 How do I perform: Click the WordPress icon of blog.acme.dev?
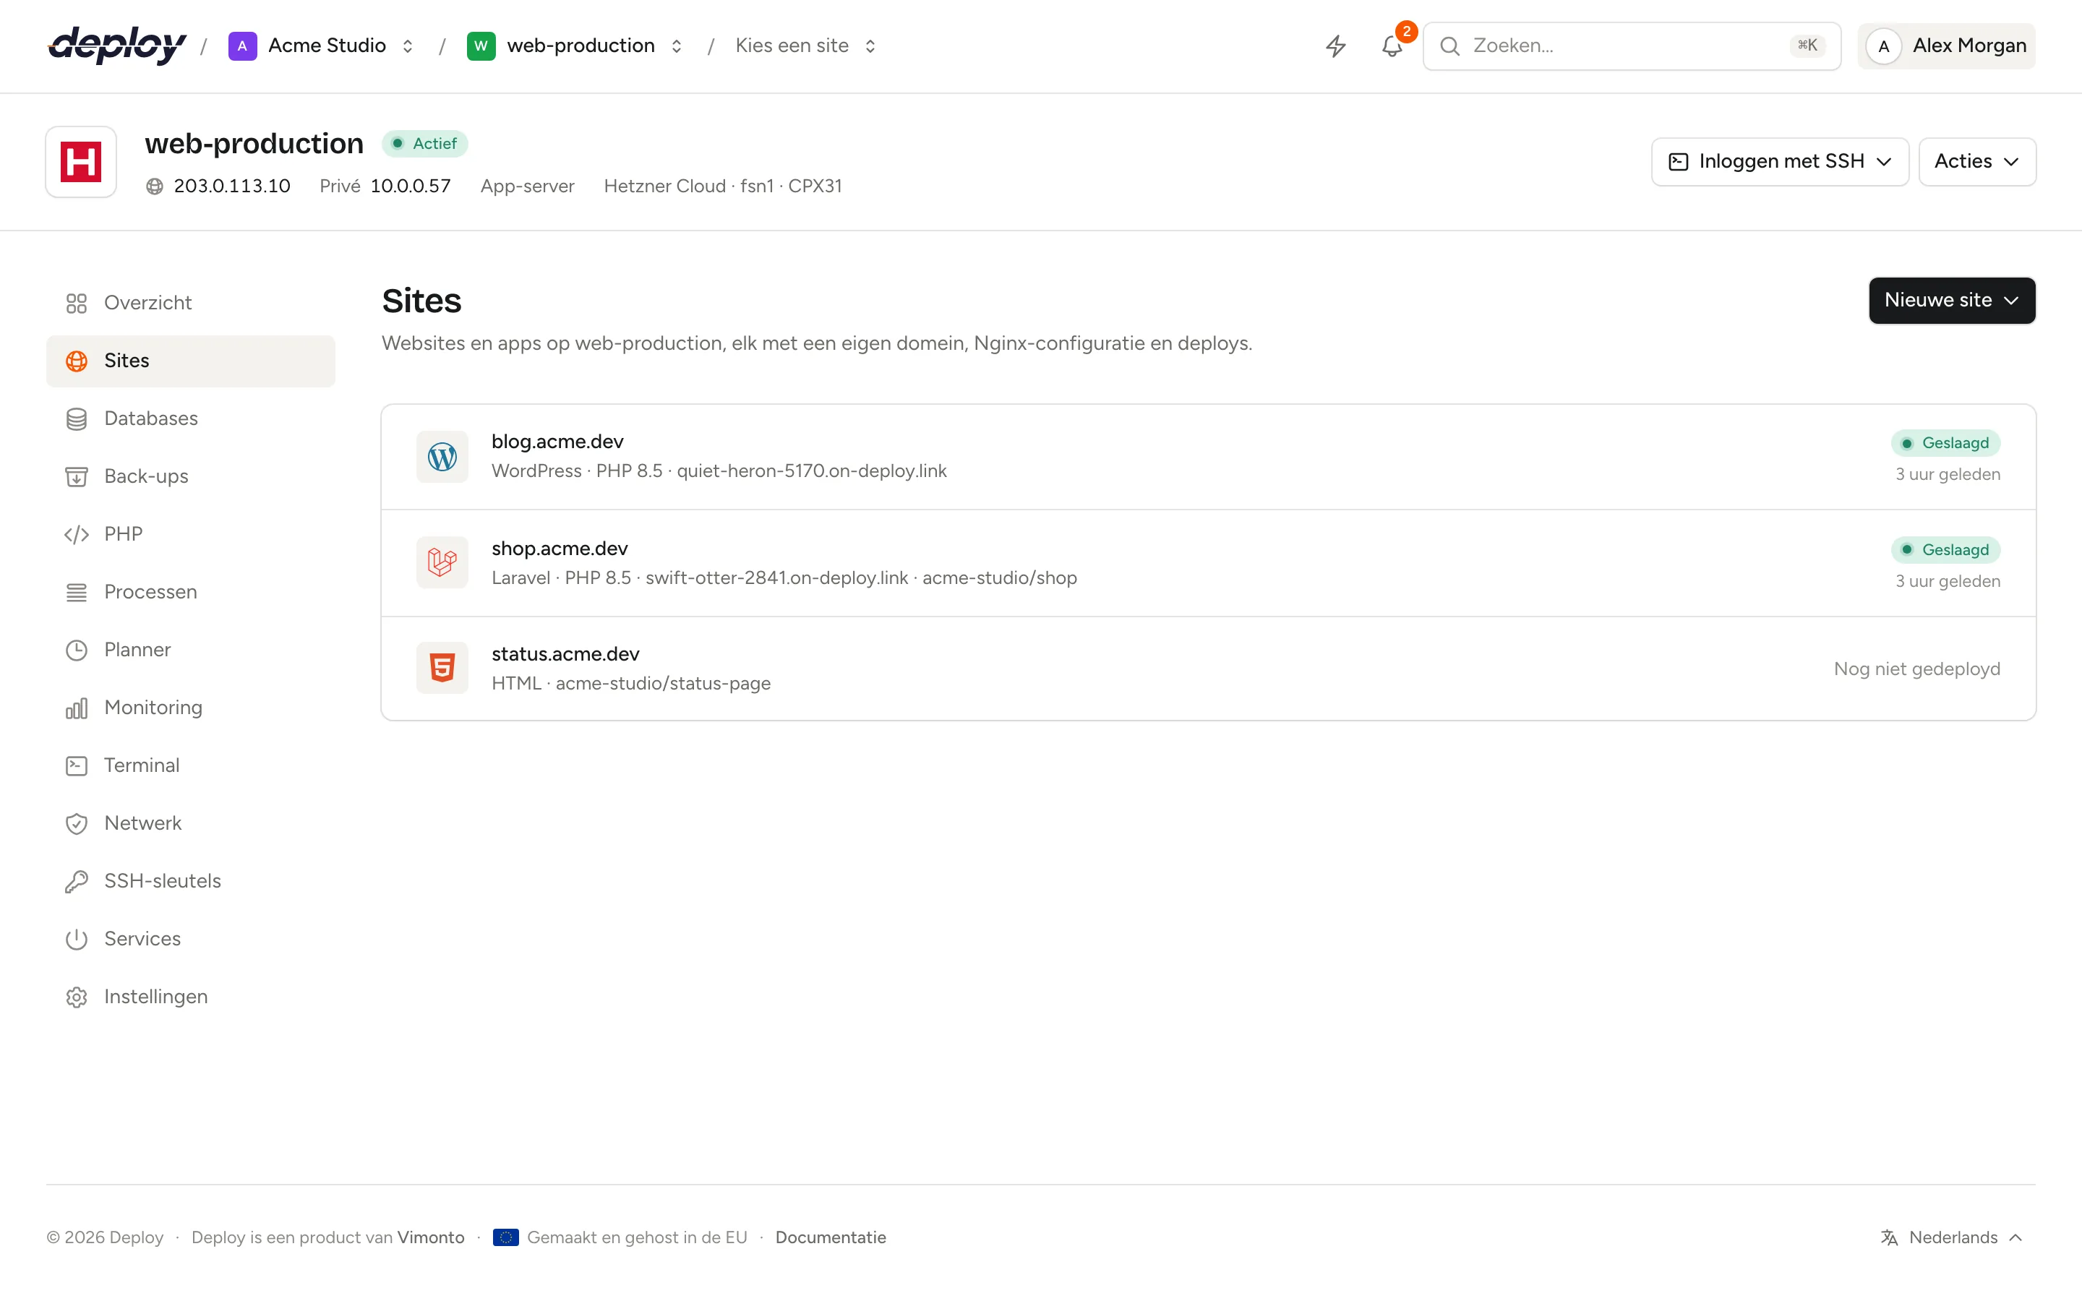442,457
